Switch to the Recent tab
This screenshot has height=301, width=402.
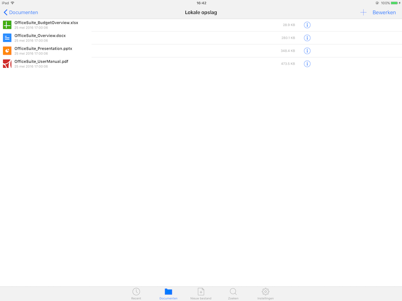point(136,293)
